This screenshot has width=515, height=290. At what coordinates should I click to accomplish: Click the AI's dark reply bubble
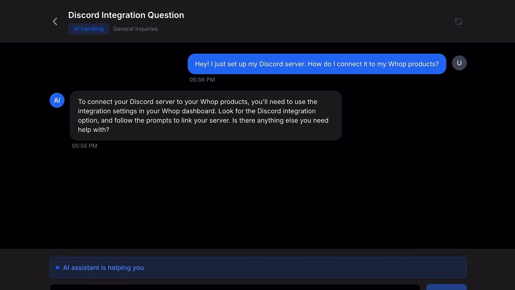[x=205, y=115]
